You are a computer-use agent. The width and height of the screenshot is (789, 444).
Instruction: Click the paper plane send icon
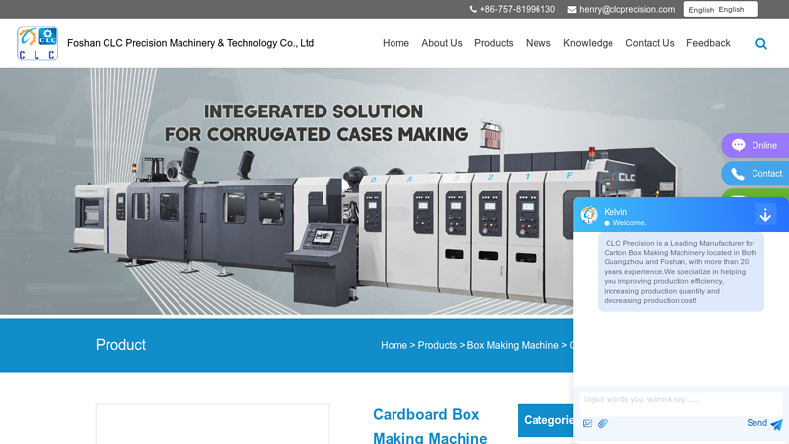(776, 424)
